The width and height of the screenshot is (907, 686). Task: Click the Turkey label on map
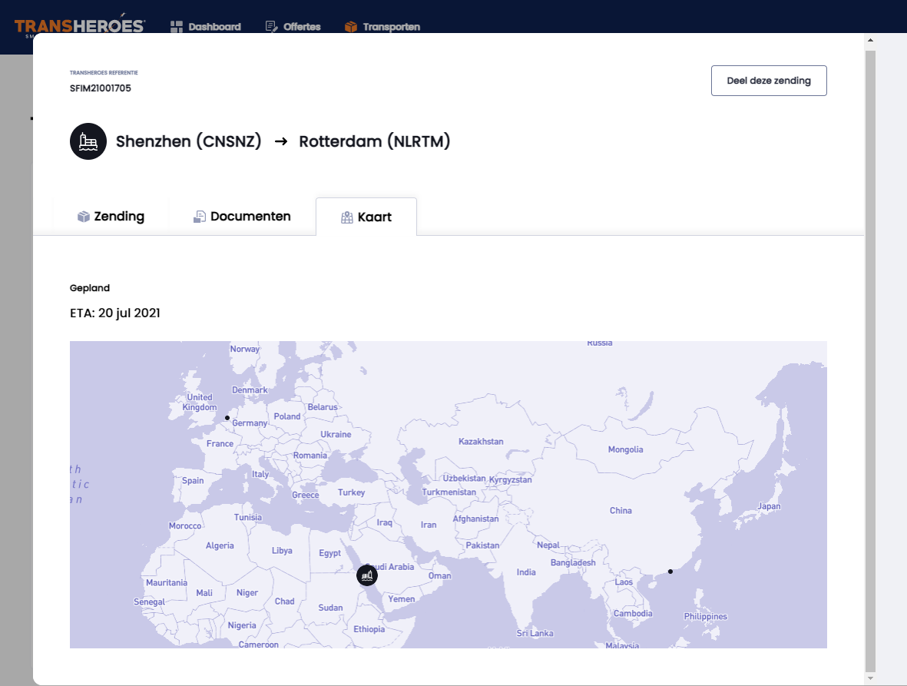(x=351, y=492)
